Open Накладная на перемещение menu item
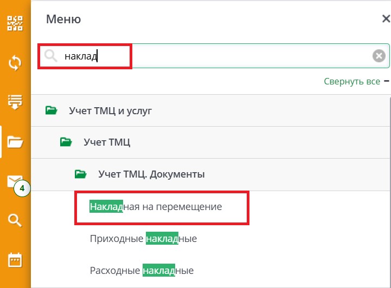The width and height of the screenshot is (391, 288). click(x=156, y=206)
